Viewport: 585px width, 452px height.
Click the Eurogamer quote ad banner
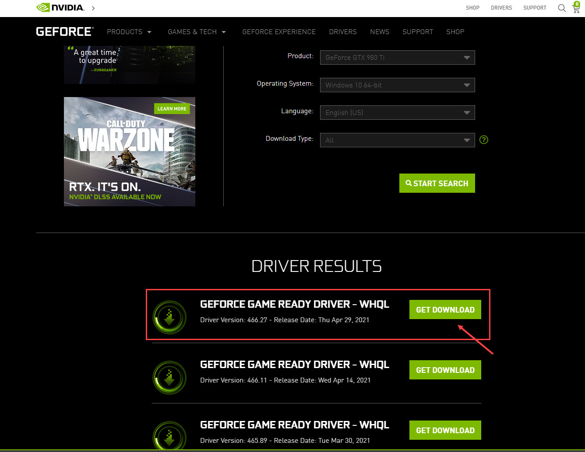130,65
